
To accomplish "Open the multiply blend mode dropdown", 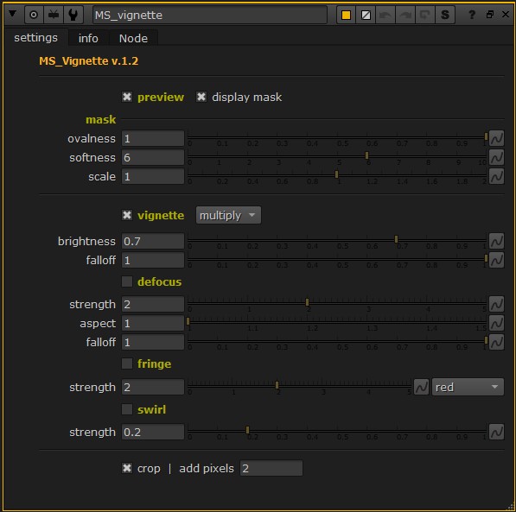I will [x=228, y=215].
